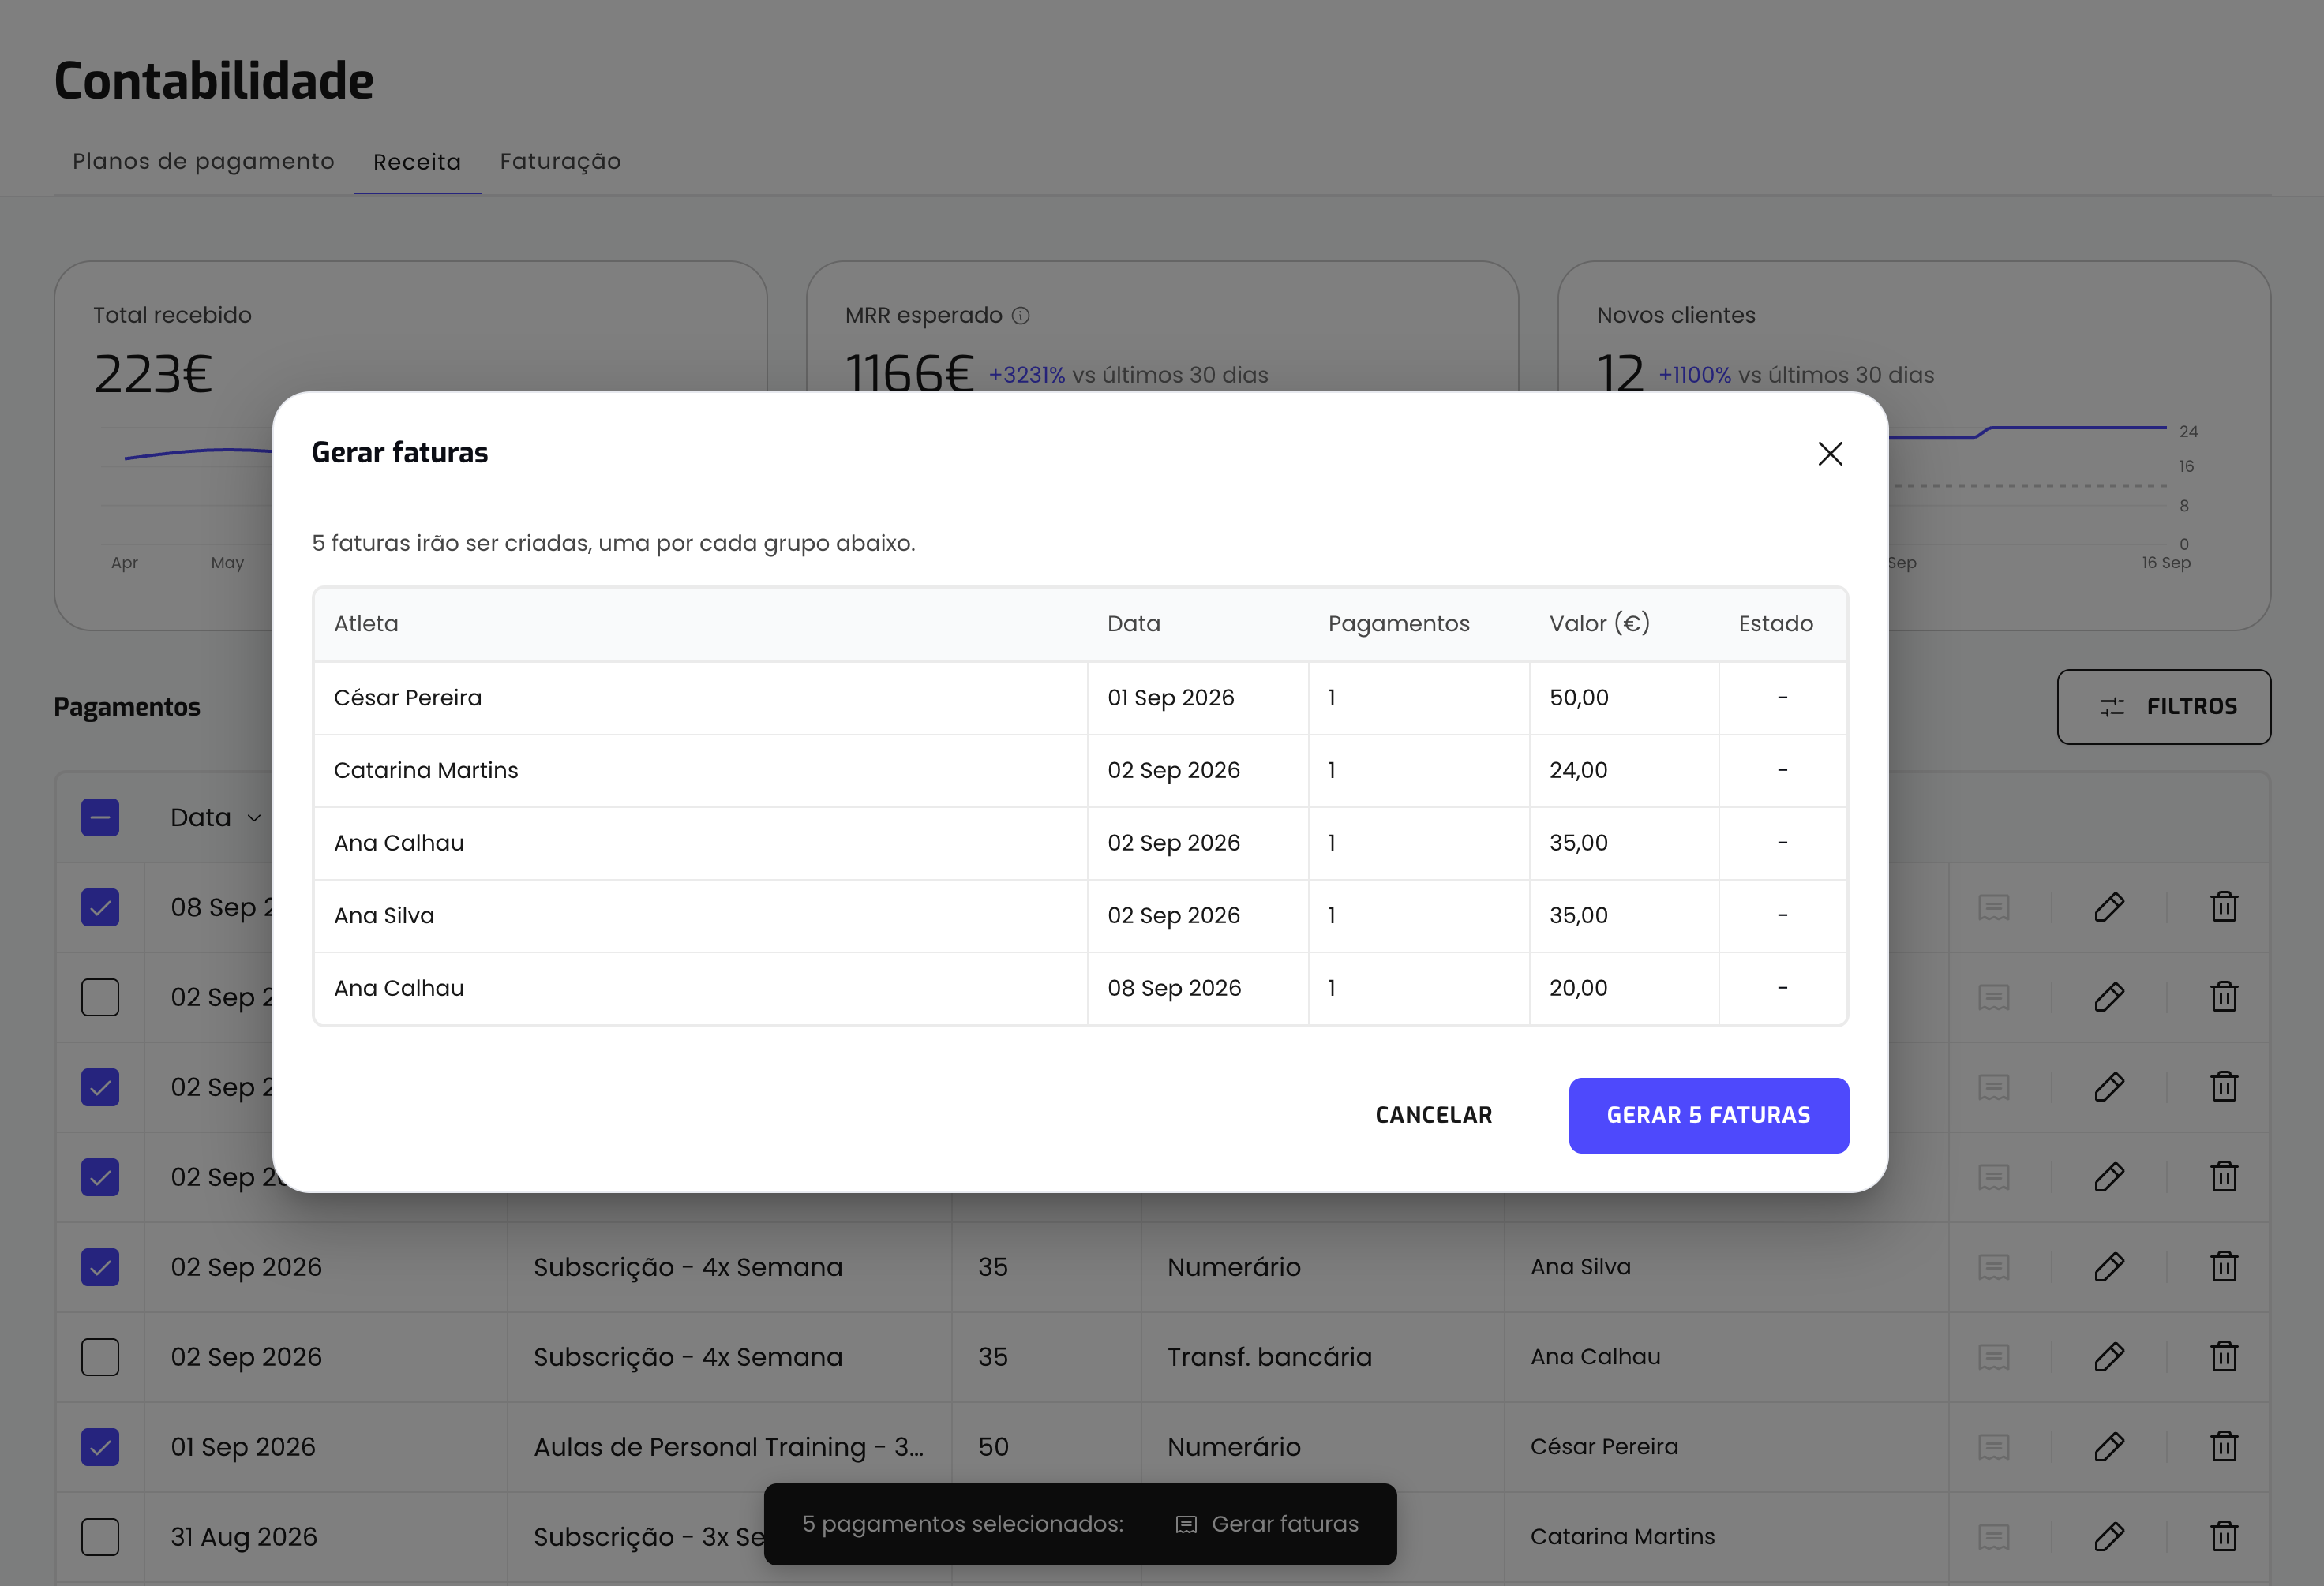Click CANCELAR in the dialog

[1433, 1115]
